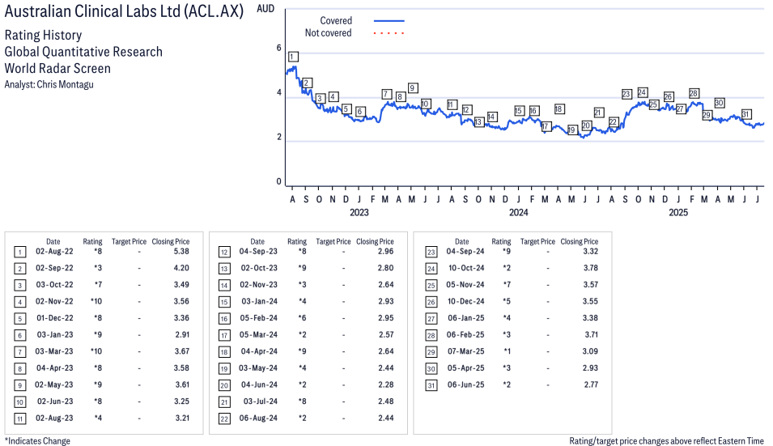Click the red dotted Not covered legend line
The image size is (773, 446).
click(389, 33)
